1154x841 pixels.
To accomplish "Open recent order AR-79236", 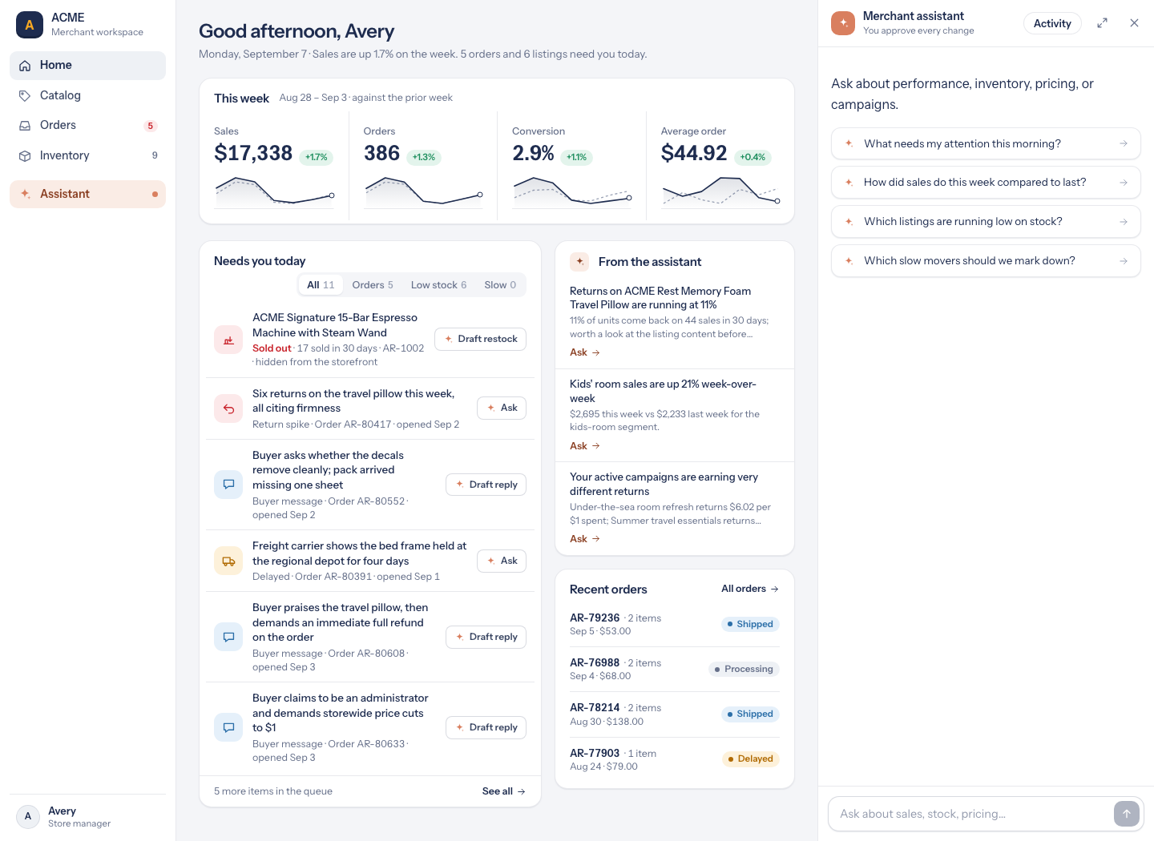I will click(x=674, y=625).
